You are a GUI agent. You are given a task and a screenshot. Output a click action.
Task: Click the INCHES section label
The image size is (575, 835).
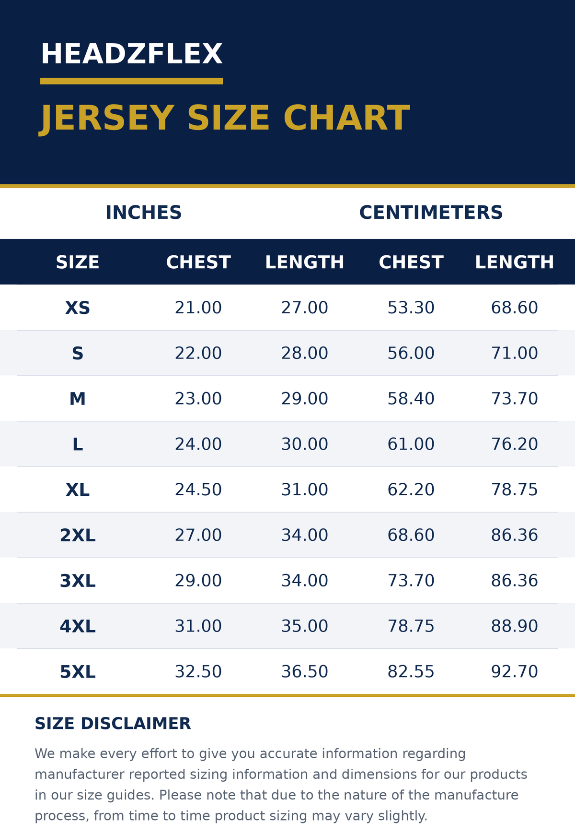pos(144,213)
